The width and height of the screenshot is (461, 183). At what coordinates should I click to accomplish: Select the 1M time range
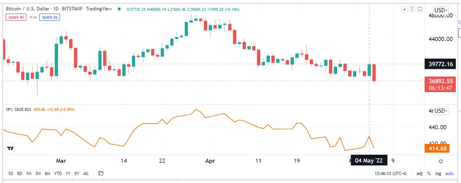point(29,173)
